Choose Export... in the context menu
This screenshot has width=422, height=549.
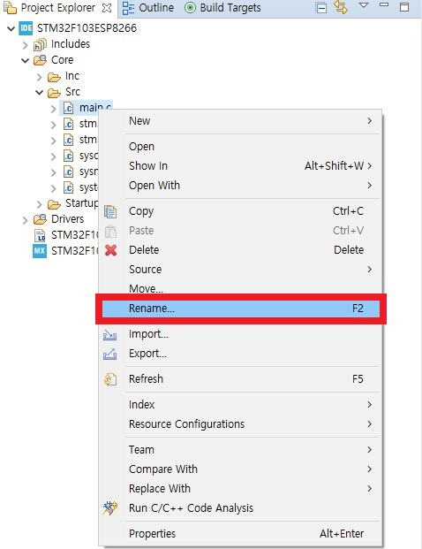click(x=240, y=354)
